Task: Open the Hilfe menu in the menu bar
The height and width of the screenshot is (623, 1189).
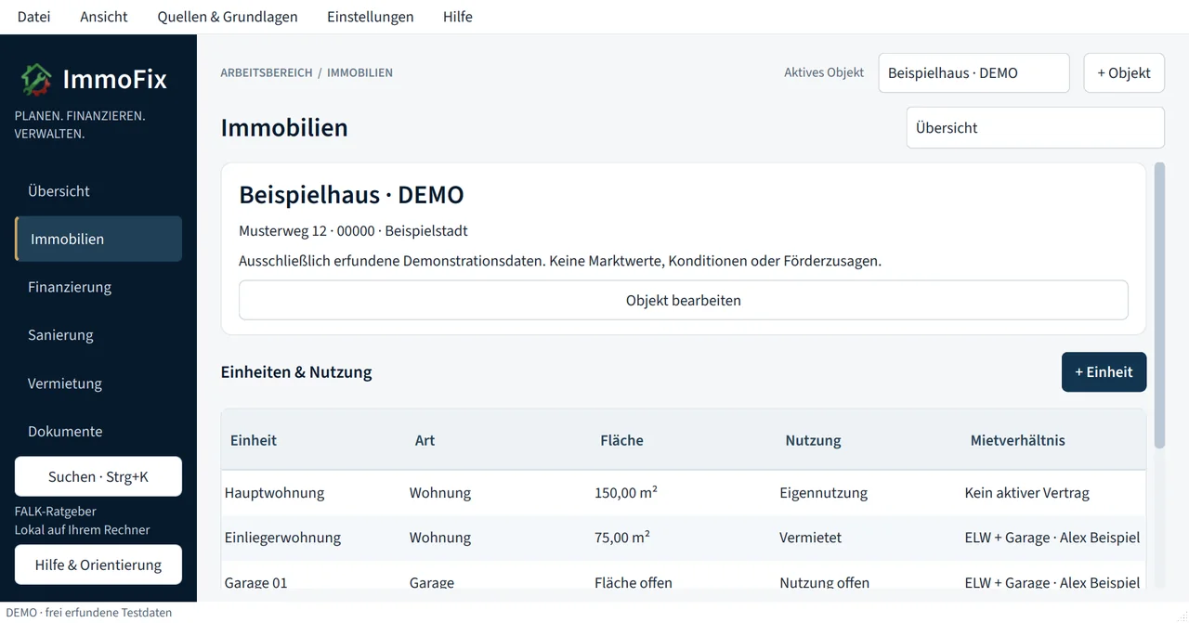Action: 458,17
